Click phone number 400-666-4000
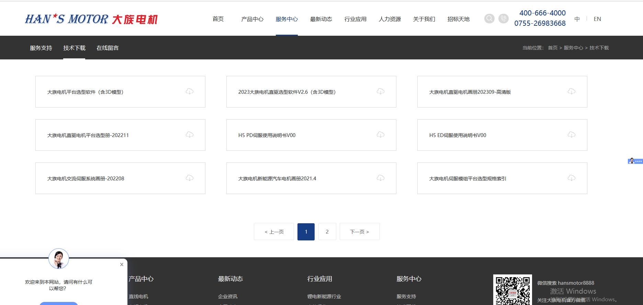Screen dimensions: 643x305 (x=542, y=13)
